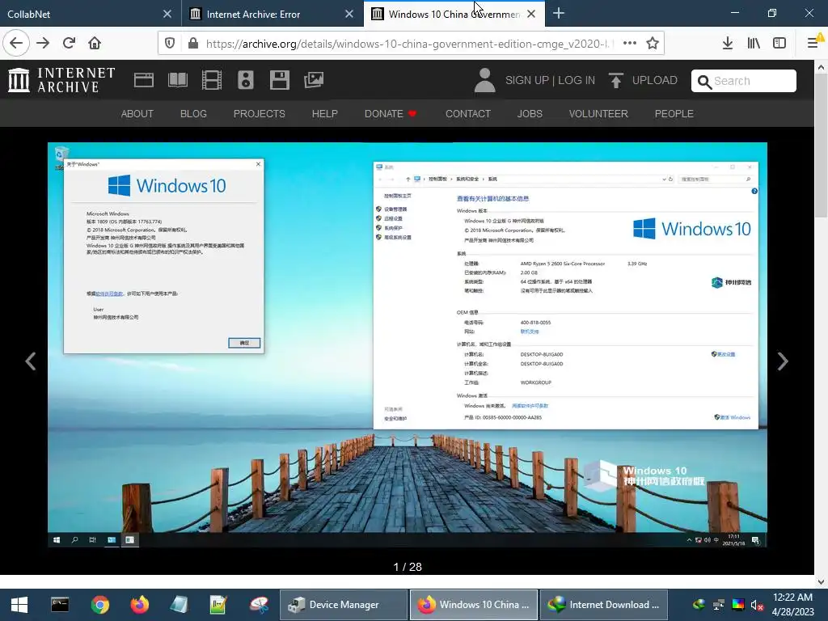The width and height of the screenshot is (828, 621).
Task: Switch to Internet Download taskbar window
Action: [604, 605]
